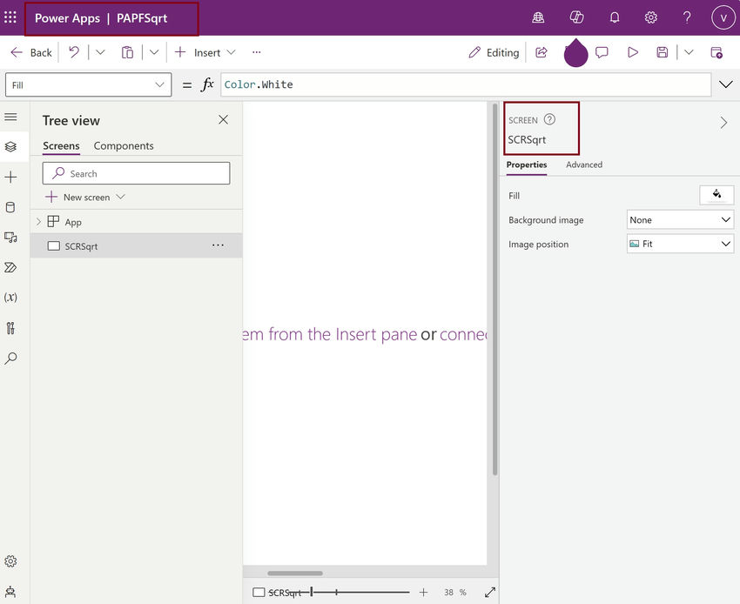Click the Tree view Search field
740x604 pixels.
coord(137,174)
